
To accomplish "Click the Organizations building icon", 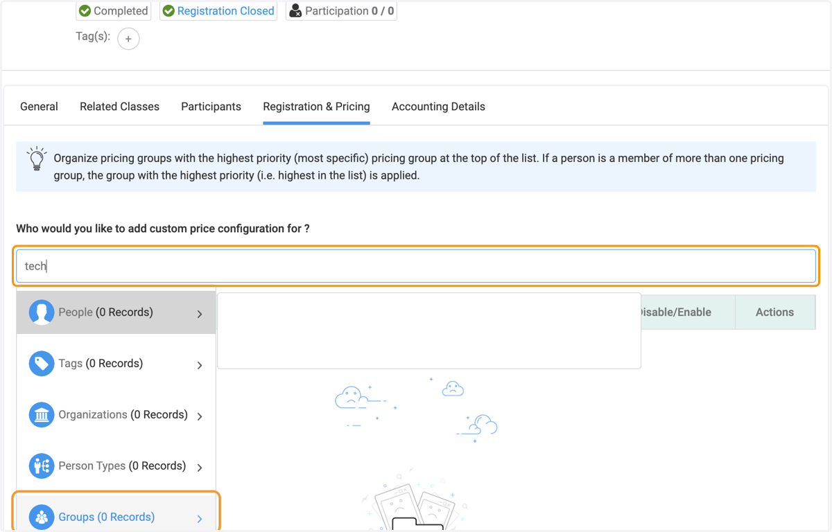I will click(42, 415).
